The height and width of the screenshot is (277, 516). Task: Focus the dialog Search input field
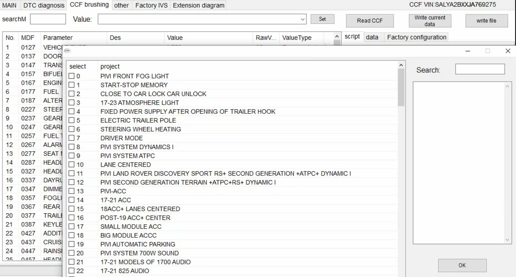pos(480,69)
